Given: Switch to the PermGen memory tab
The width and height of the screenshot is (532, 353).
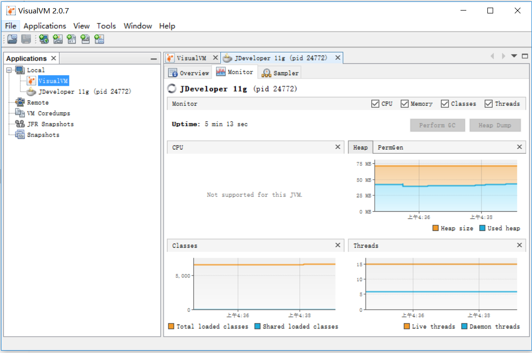Looking at the screenshot, I should (x=390, y=148).
